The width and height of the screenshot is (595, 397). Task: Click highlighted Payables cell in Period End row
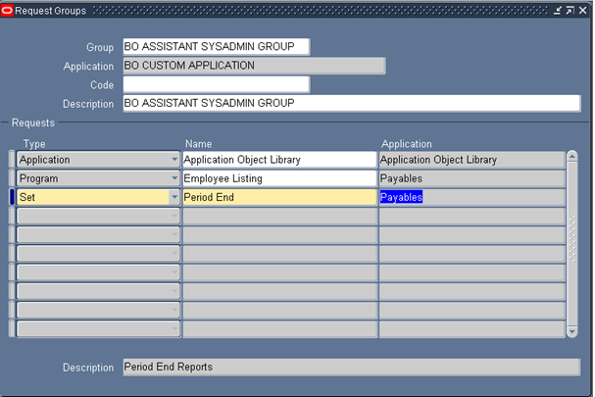472,197
